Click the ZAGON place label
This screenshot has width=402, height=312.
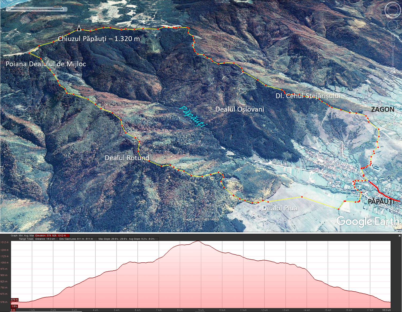(x=382, y=109)
